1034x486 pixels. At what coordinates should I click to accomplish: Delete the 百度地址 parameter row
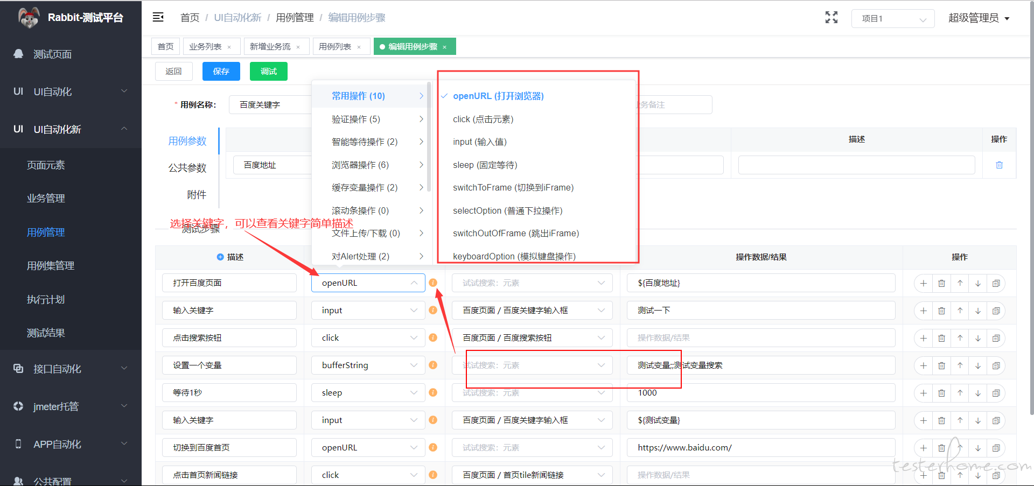tap(999, 165)
